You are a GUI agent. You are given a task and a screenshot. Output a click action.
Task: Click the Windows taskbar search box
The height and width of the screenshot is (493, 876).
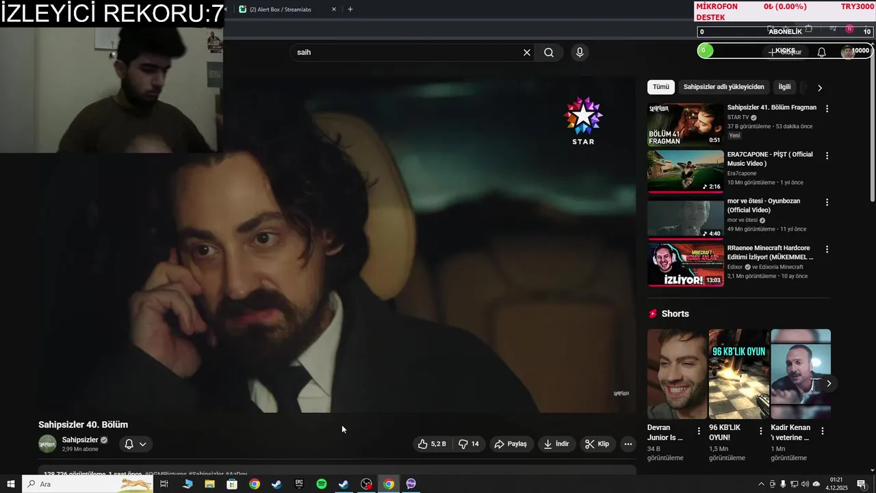(x=88, y=484)
